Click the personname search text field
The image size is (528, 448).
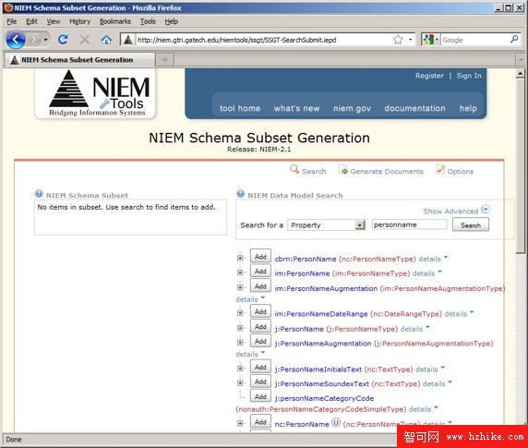(x=409, y=224)
